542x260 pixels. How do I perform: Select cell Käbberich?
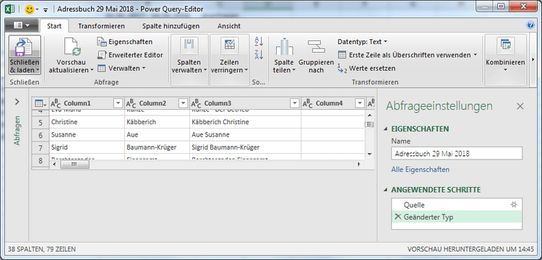tap(157, 122)
